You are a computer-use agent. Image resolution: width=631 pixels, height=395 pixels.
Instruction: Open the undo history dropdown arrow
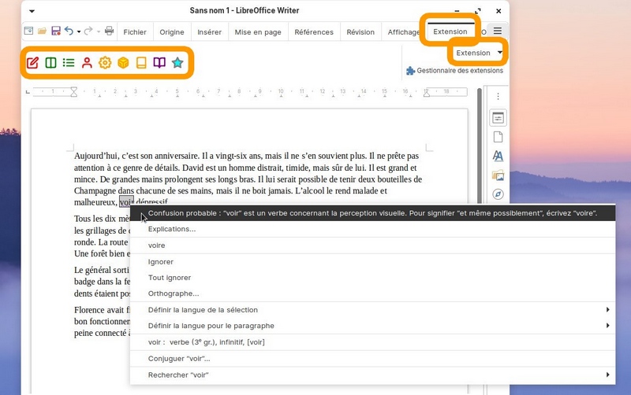(79, 31)
